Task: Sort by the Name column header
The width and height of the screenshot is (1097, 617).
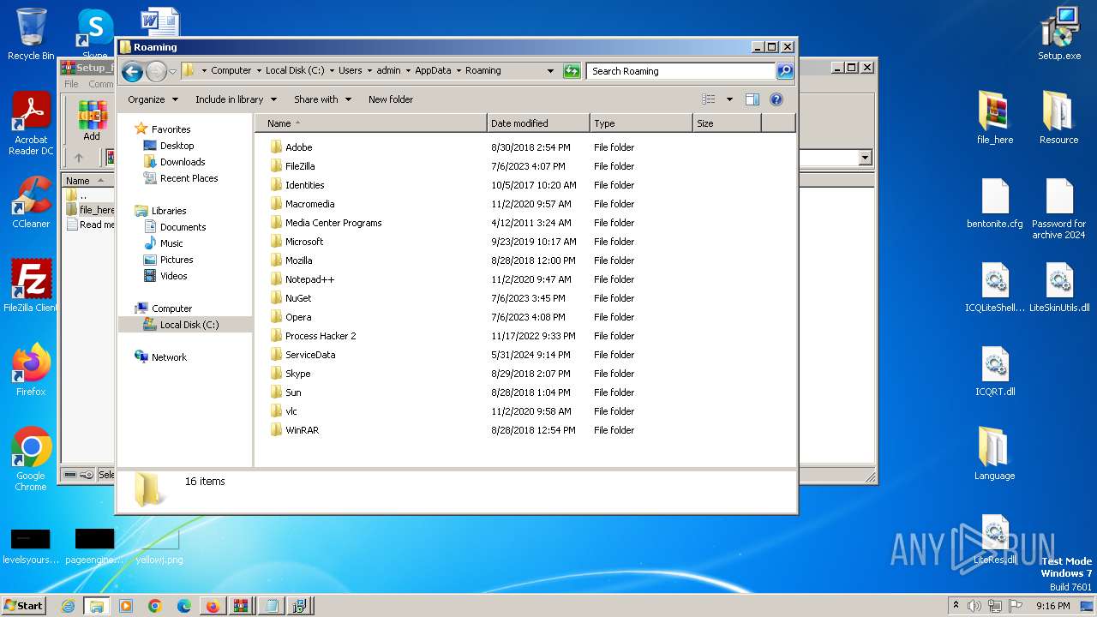Action: (370, 123)
